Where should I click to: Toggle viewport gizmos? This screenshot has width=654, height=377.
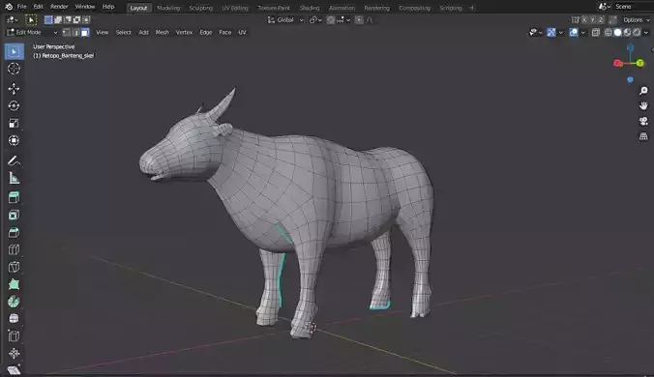[551, 33]
